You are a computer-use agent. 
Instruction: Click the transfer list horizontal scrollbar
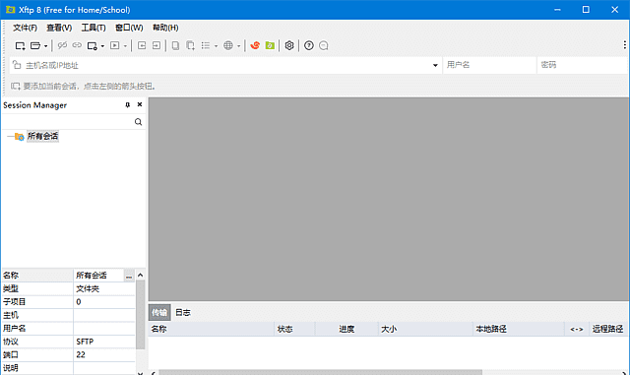point(320,373)
